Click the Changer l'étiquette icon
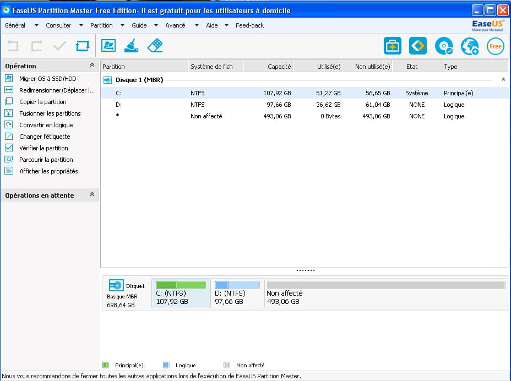Image resolution: width=511 pixels, height=381 pixels. (9, 136)
